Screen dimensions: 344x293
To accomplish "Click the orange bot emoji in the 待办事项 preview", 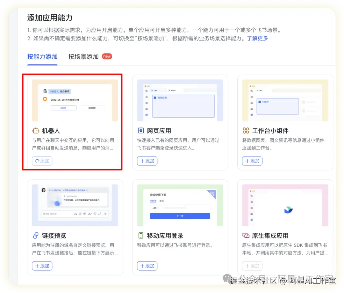I will pos(45,98).
